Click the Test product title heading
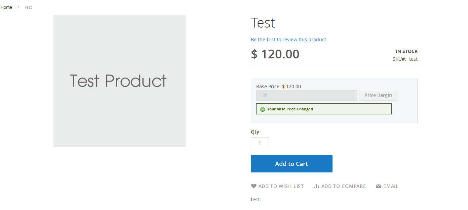Viewport: 468px width, 210px height. [x=263, y=23]
